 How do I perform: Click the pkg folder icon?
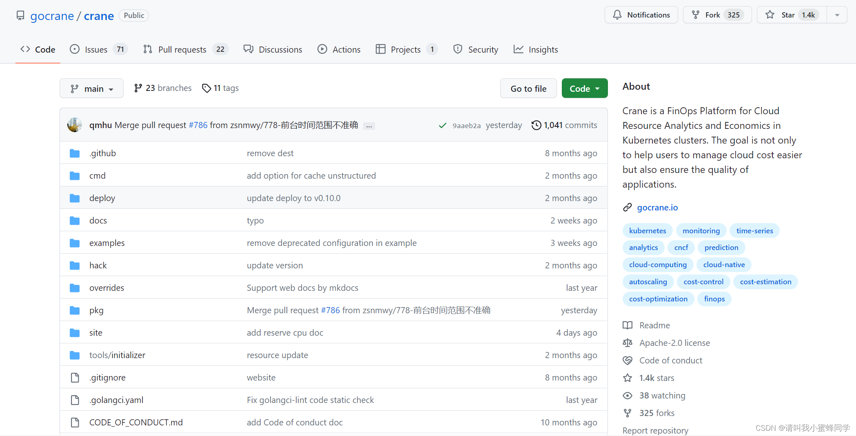click(x=75, y=310)
